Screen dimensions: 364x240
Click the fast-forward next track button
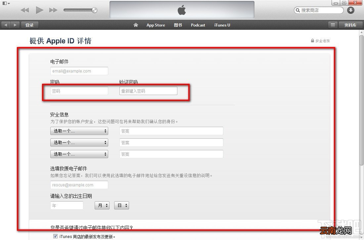[53, 10]
